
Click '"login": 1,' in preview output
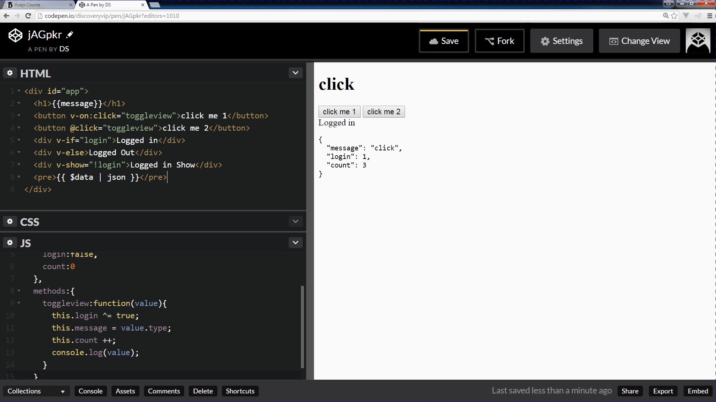(348, 156)
